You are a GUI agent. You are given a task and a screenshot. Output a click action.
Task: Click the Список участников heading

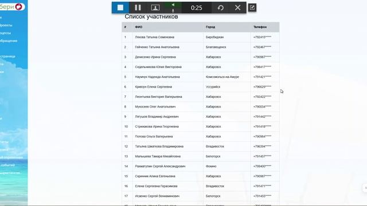tap(151, 17)
